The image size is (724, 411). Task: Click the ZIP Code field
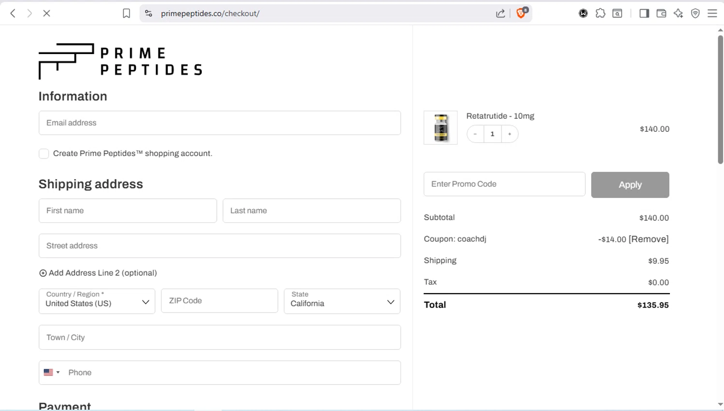point(220,301)
